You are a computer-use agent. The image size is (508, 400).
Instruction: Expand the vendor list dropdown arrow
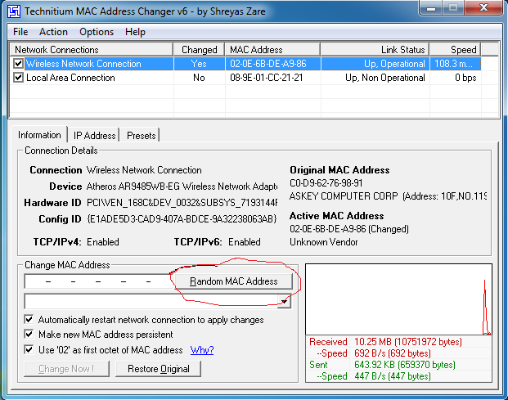(x=284, y=301)
